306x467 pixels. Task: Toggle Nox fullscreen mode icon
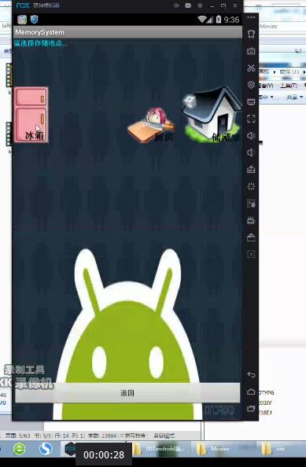click(x=251, y=119)
